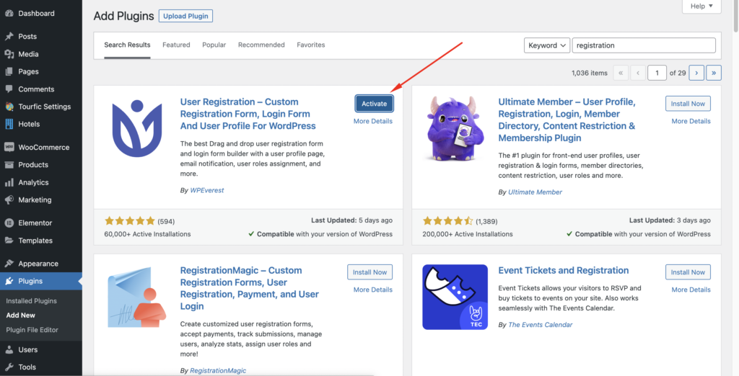Open the Hotels building icon
The width and height of the screenshot is (739, 376).
click(x=9, y=124)
